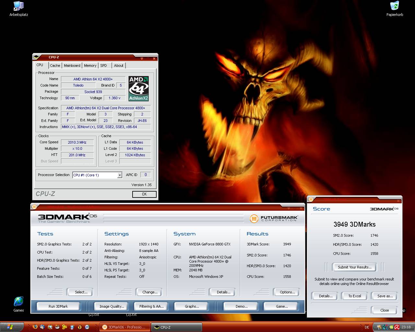Click the 3DMark06 window orange title icon

(x=34, y=207)
